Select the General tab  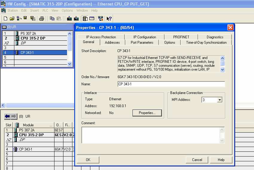(x=89, y=42)
